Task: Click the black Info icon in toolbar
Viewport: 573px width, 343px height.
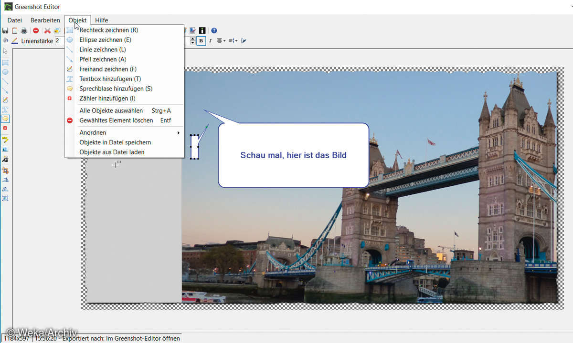Action: pos(202,30)
